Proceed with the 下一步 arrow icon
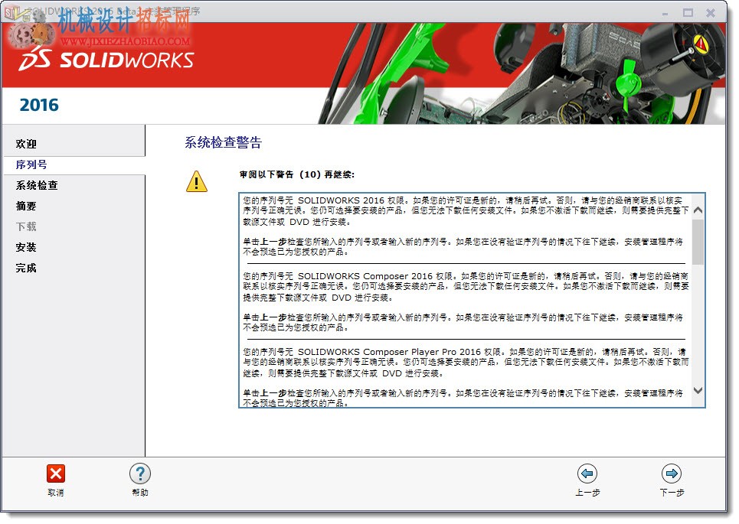 pyautogui.click(x=672, y=474)
